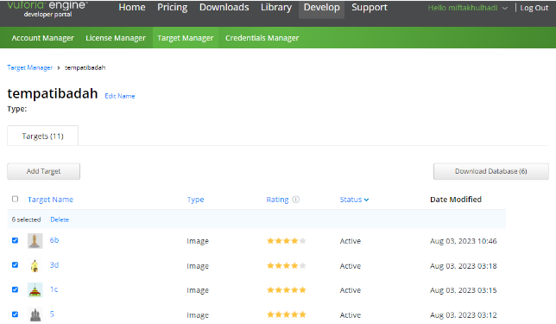Click the 6b star rating
Screen dimensions: 556x324
coord(286,241)
